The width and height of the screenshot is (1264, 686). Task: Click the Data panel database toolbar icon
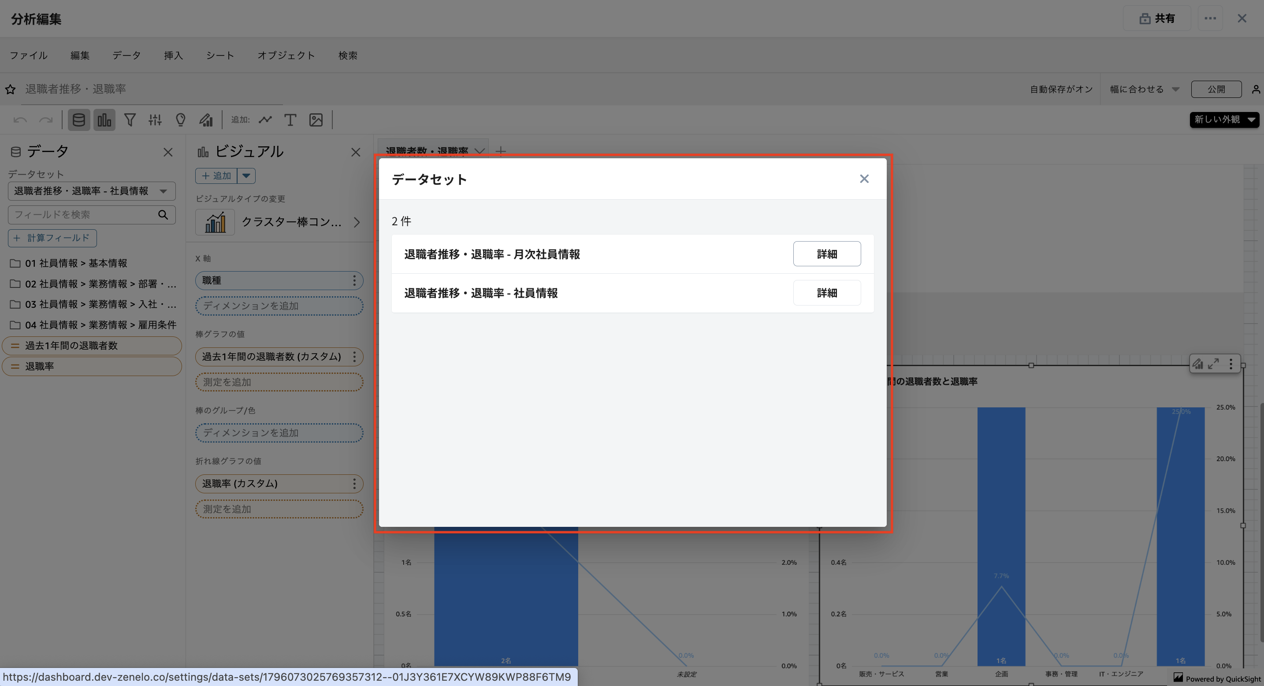click(x=78, y=120)
